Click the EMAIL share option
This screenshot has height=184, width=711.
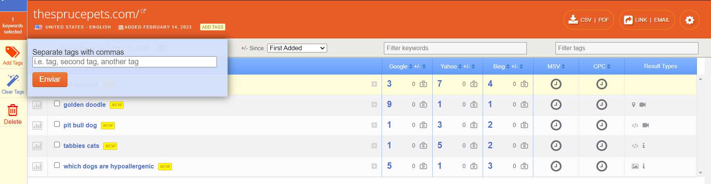point(662,20)
